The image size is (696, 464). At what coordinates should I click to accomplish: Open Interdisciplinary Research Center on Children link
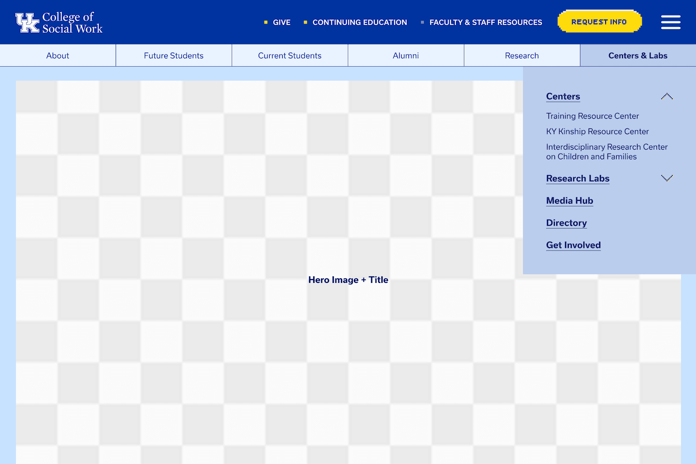click(607, 152)
